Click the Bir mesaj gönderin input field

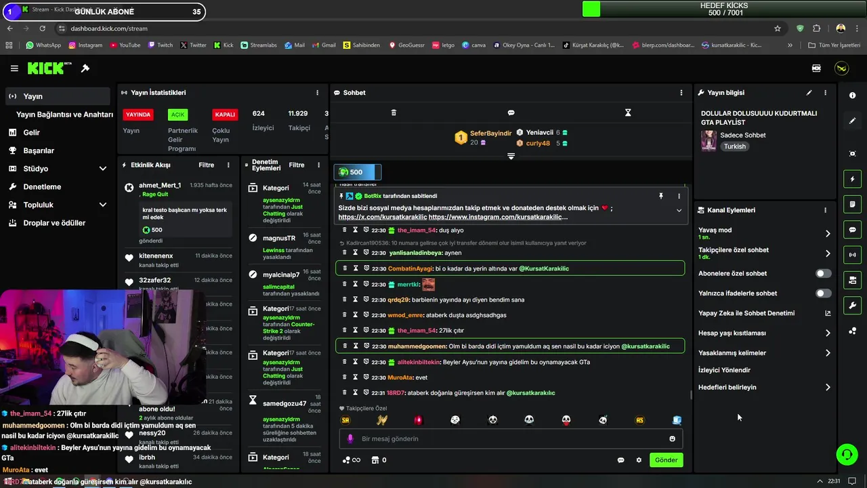pos(511,439)
